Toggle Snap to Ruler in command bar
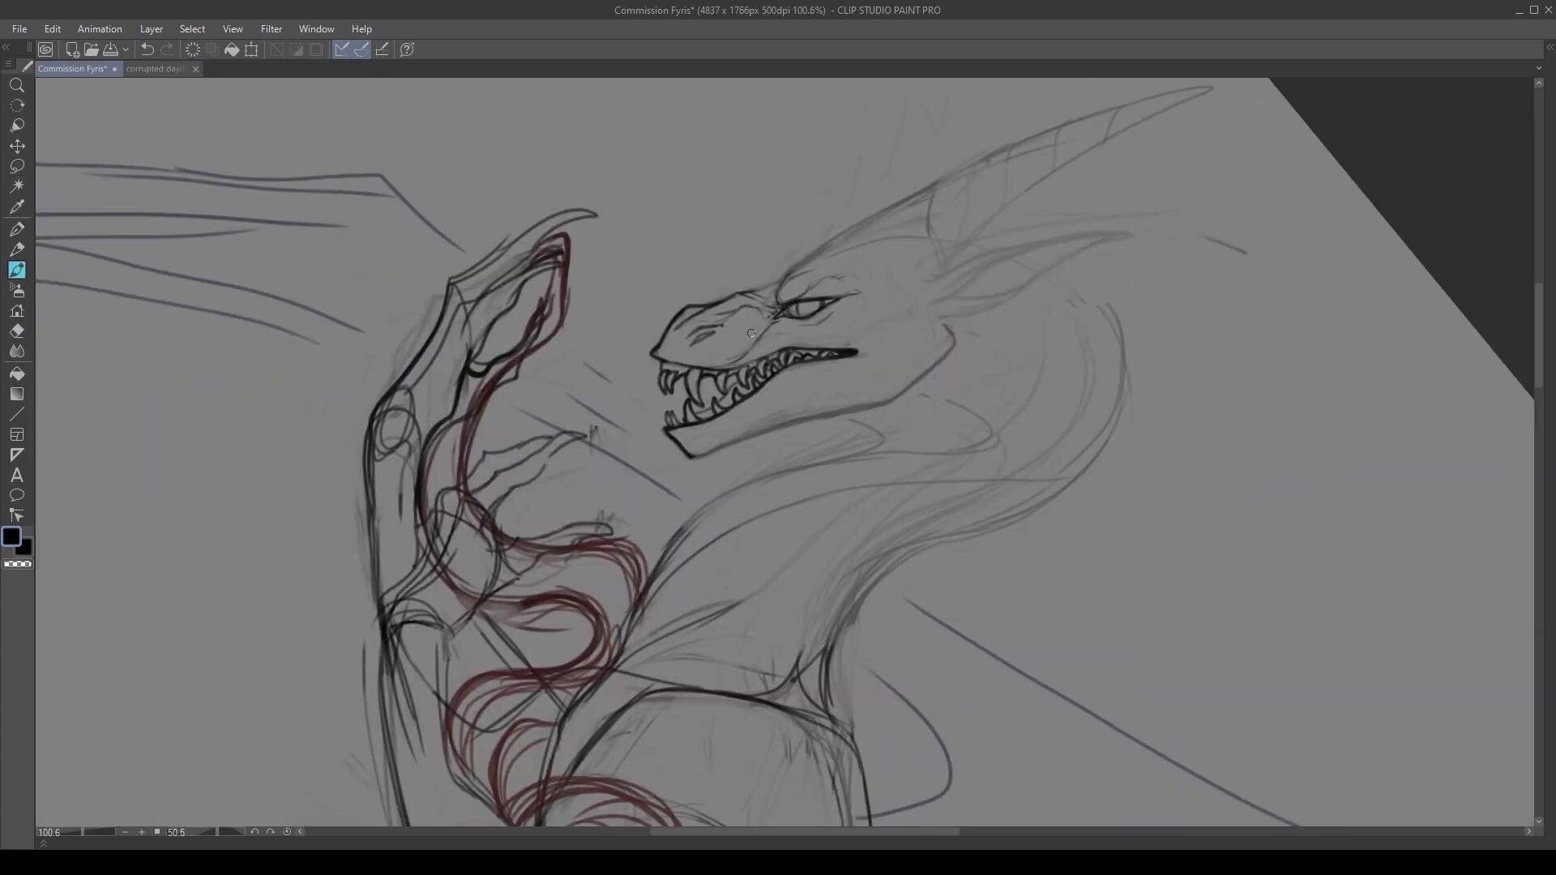The image size is (1556, 875). [x=342, y=49]
